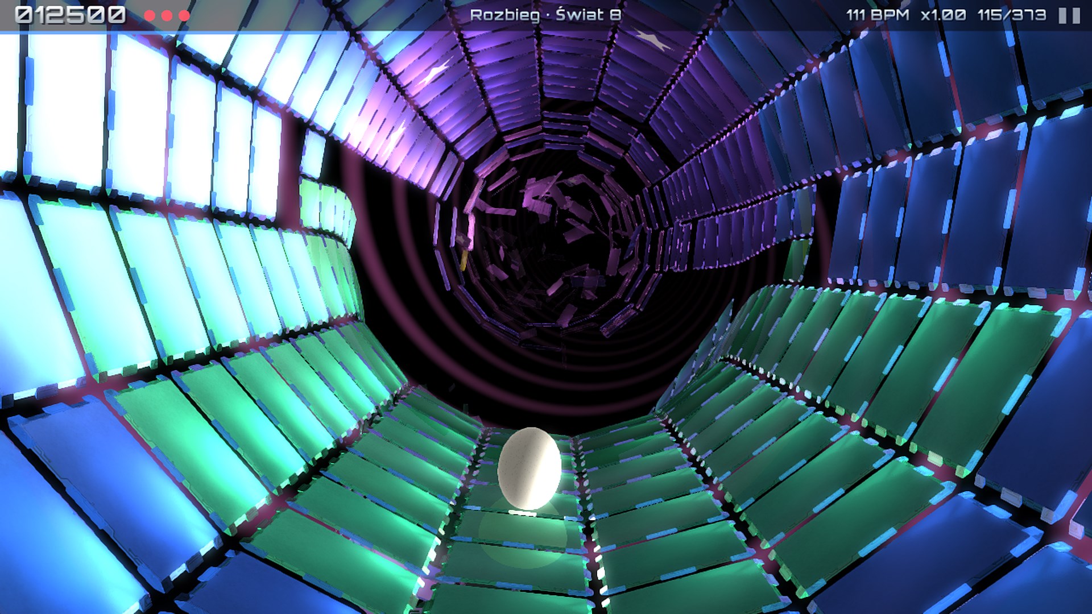The height and width of the screenshot is (614, 1092).
Task: Click the three red lives dots
Action: pyautogui.click(x=167, y=15)
